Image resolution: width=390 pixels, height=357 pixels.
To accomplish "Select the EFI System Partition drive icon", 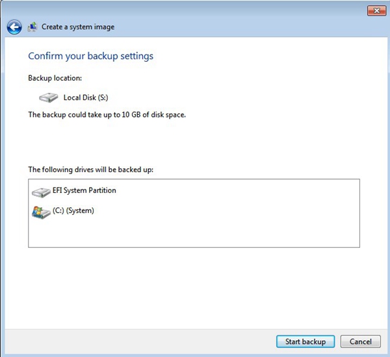I will (x=42, y=193).
